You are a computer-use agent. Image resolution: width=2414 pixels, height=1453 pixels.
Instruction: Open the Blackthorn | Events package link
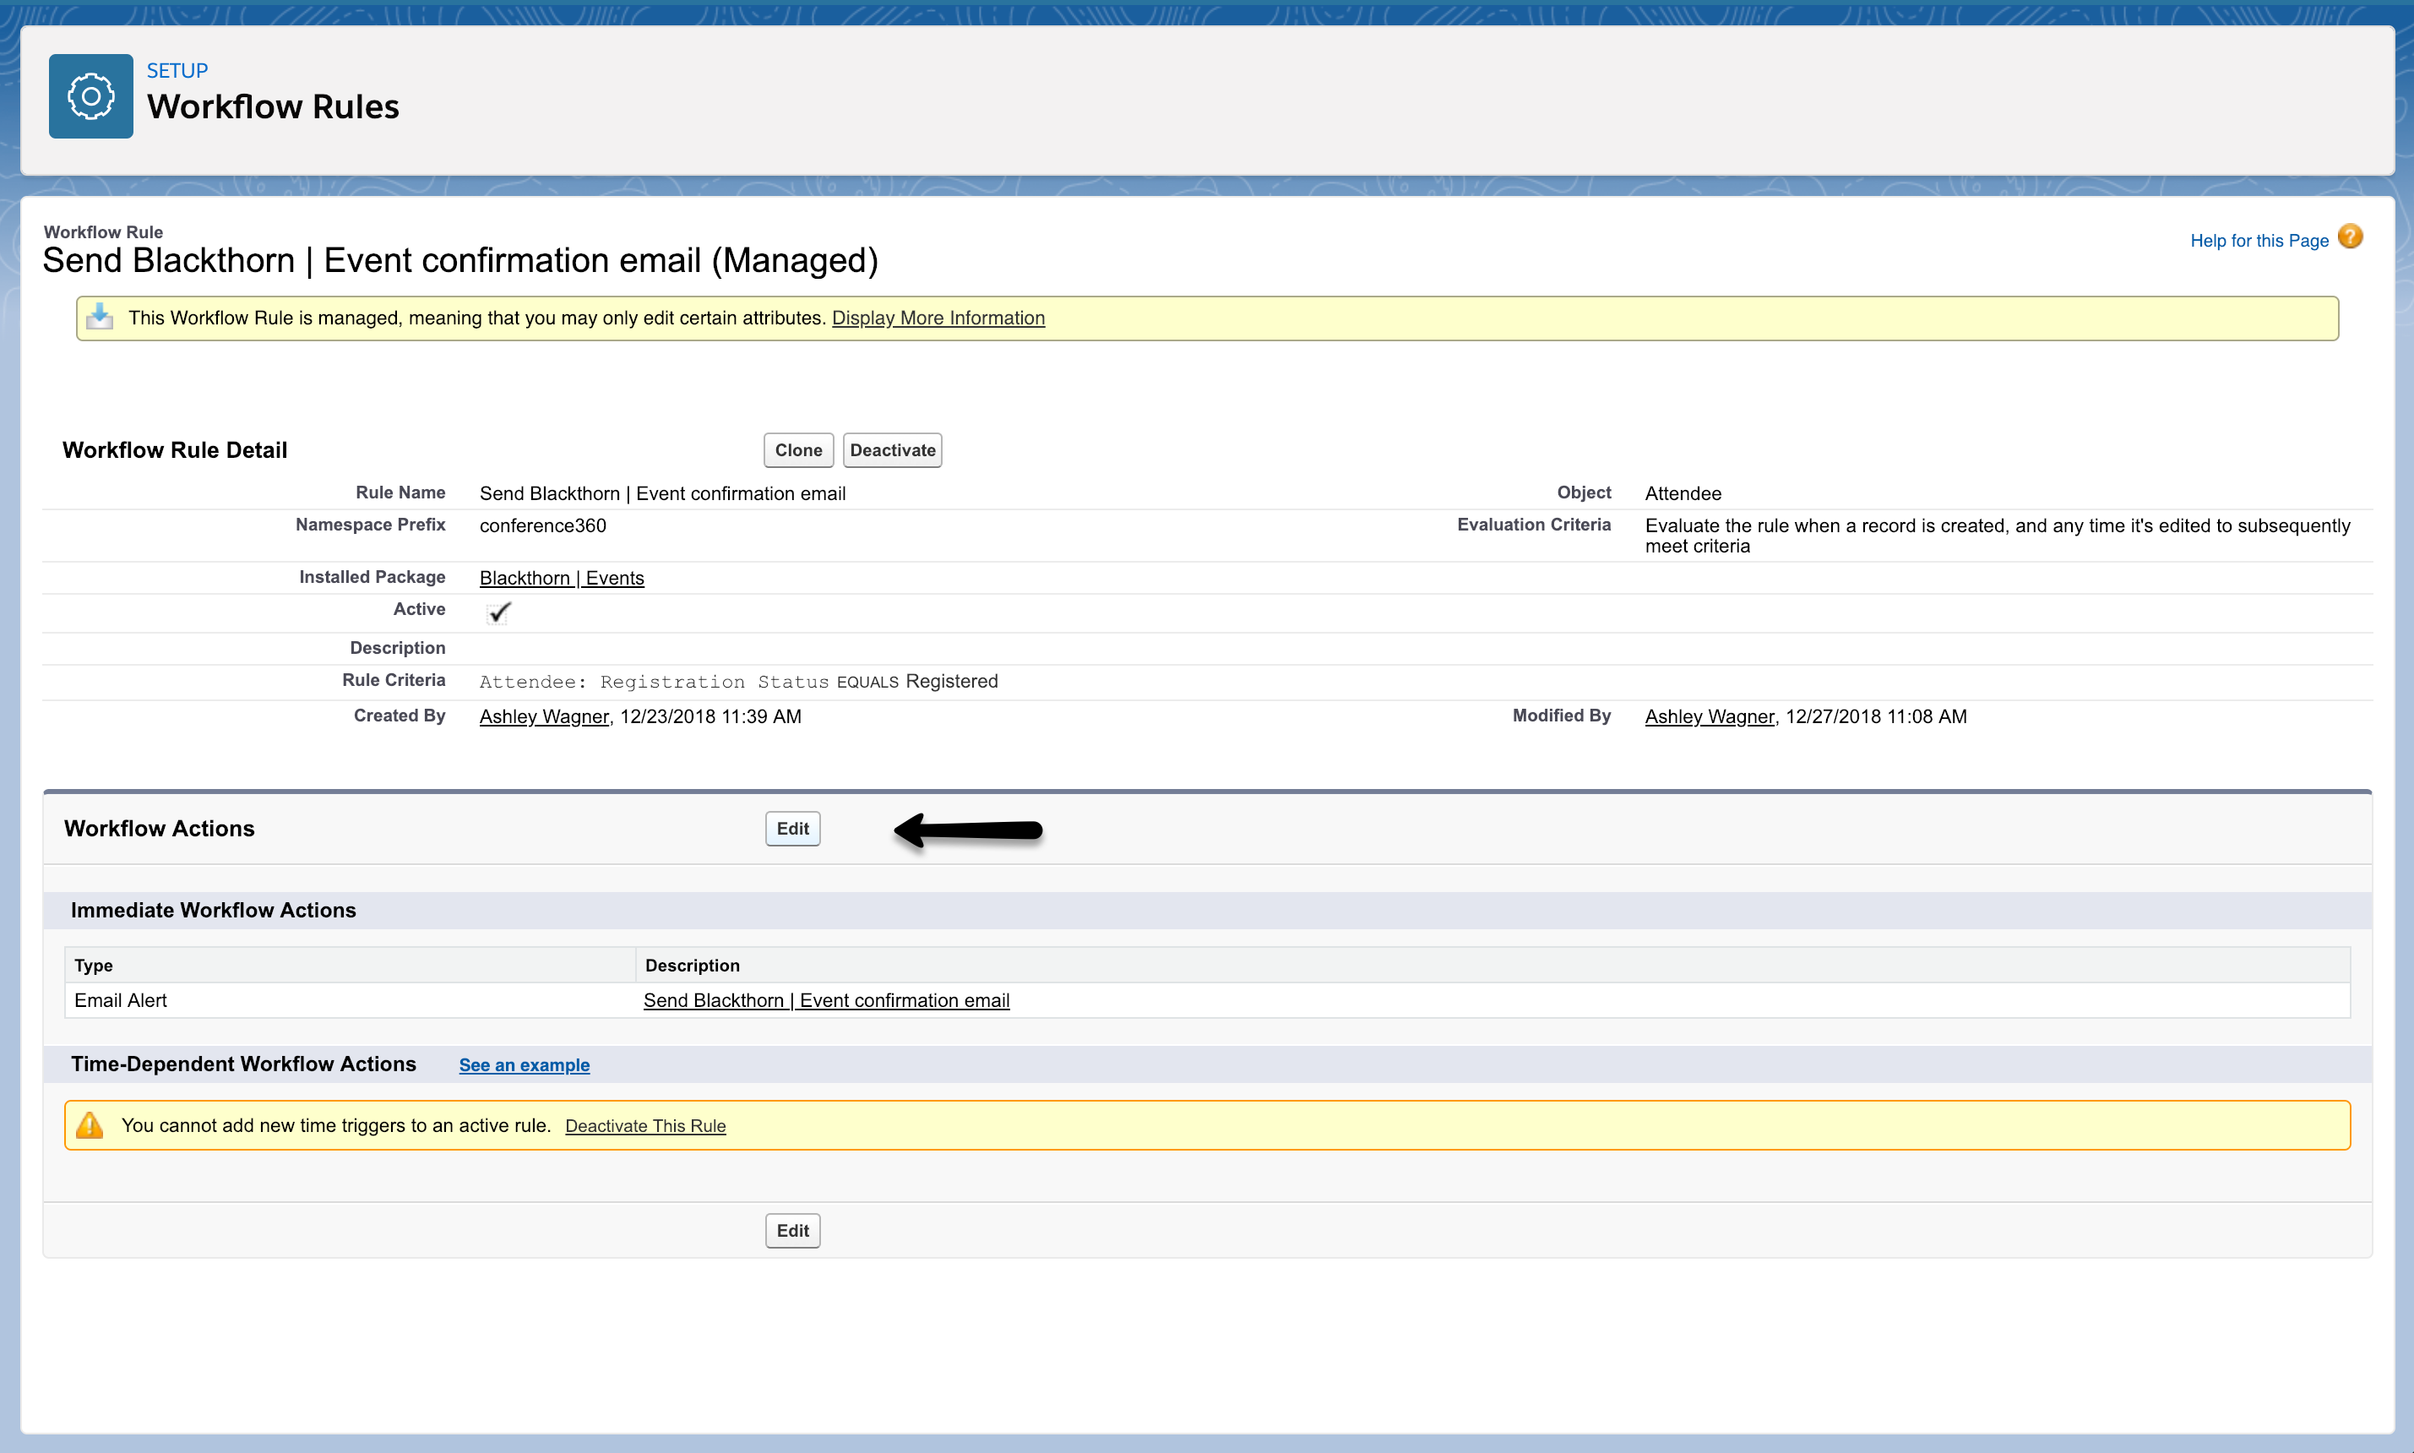561,578
